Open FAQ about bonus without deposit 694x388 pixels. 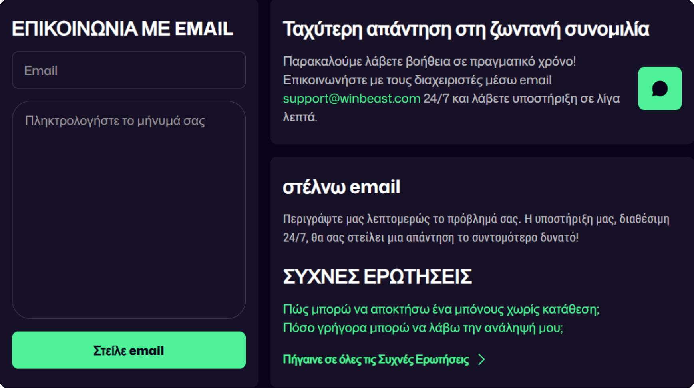[x=441, y=309]
